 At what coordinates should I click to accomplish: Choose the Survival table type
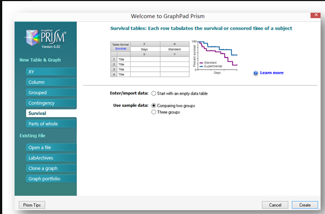point(51,113)
